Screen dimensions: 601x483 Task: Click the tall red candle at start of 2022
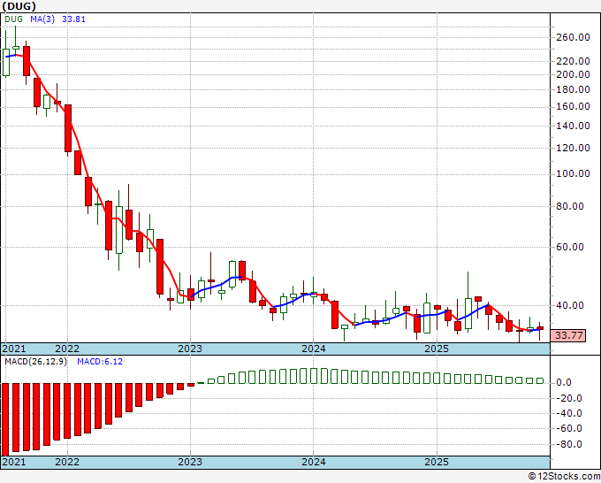pos(68,128)
